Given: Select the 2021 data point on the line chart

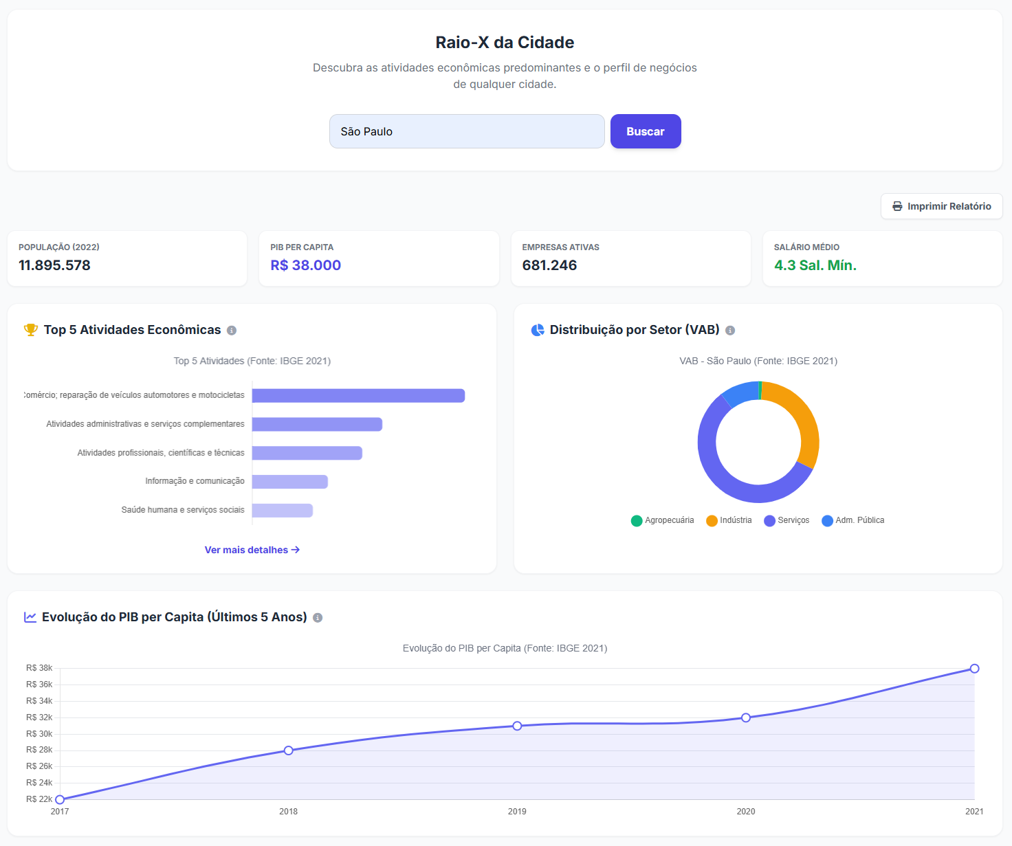Looking at the screenshot, I should coord(974,668).
